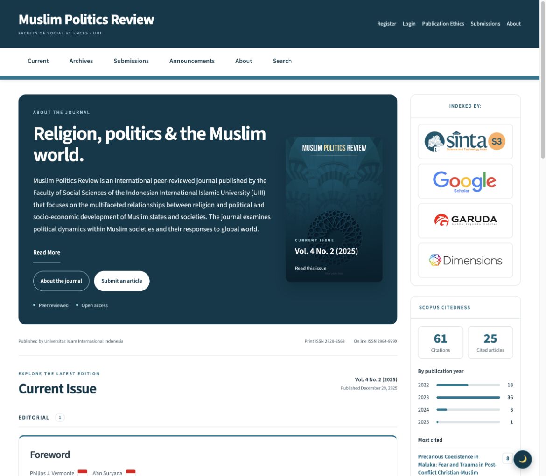This screenshot has height=476, width=546.
Task: Click the page's vertical scrollbar
Action: (x=543, y=80)
